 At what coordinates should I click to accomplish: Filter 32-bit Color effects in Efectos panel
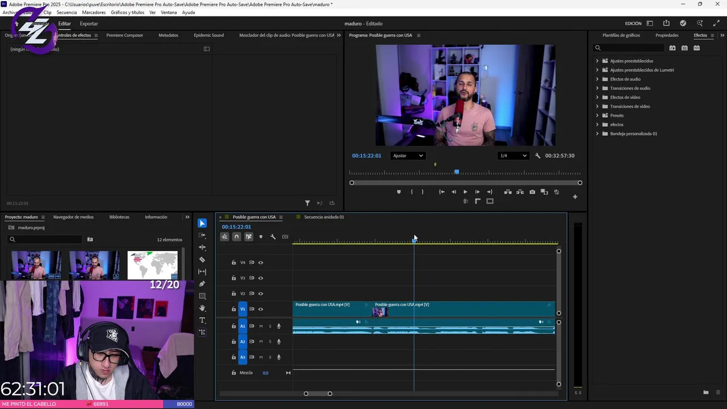tap(684, 48)
